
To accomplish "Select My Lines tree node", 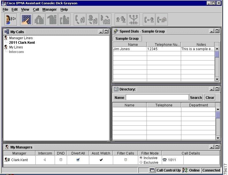I will click(x=16, y=47).
